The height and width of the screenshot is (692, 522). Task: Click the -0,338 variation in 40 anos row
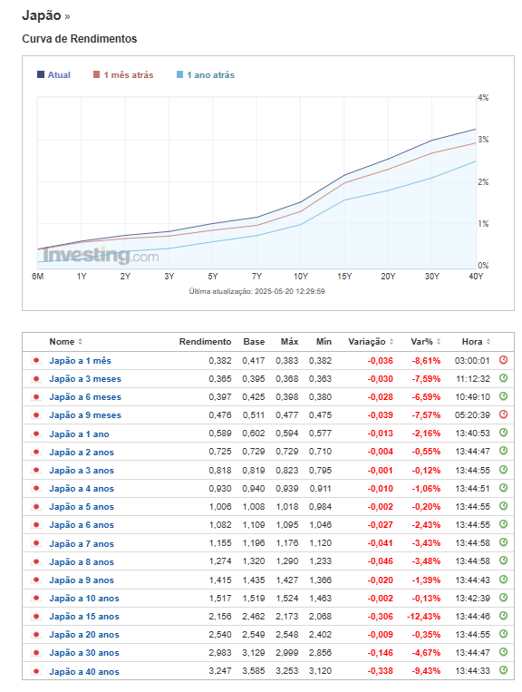pos(380,671)
